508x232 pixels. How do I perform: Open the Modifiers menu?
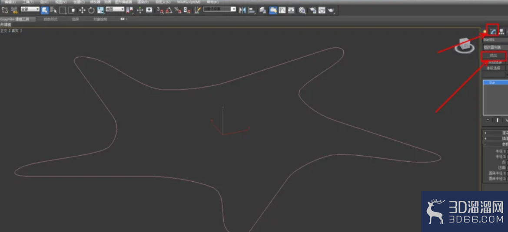(x=95, y=2)
